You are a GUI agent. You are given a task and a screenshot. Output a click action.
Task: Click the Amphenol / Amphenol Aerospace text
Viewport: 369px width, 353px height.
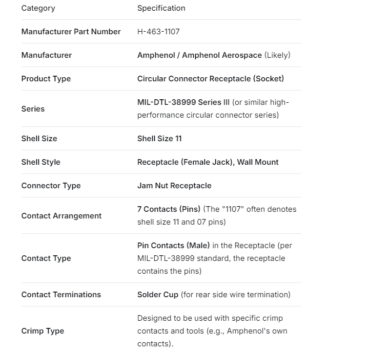(199, 55)
